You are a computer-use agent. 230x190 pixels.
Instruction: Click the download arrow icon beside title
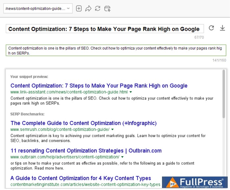click(x=222, y=28)
